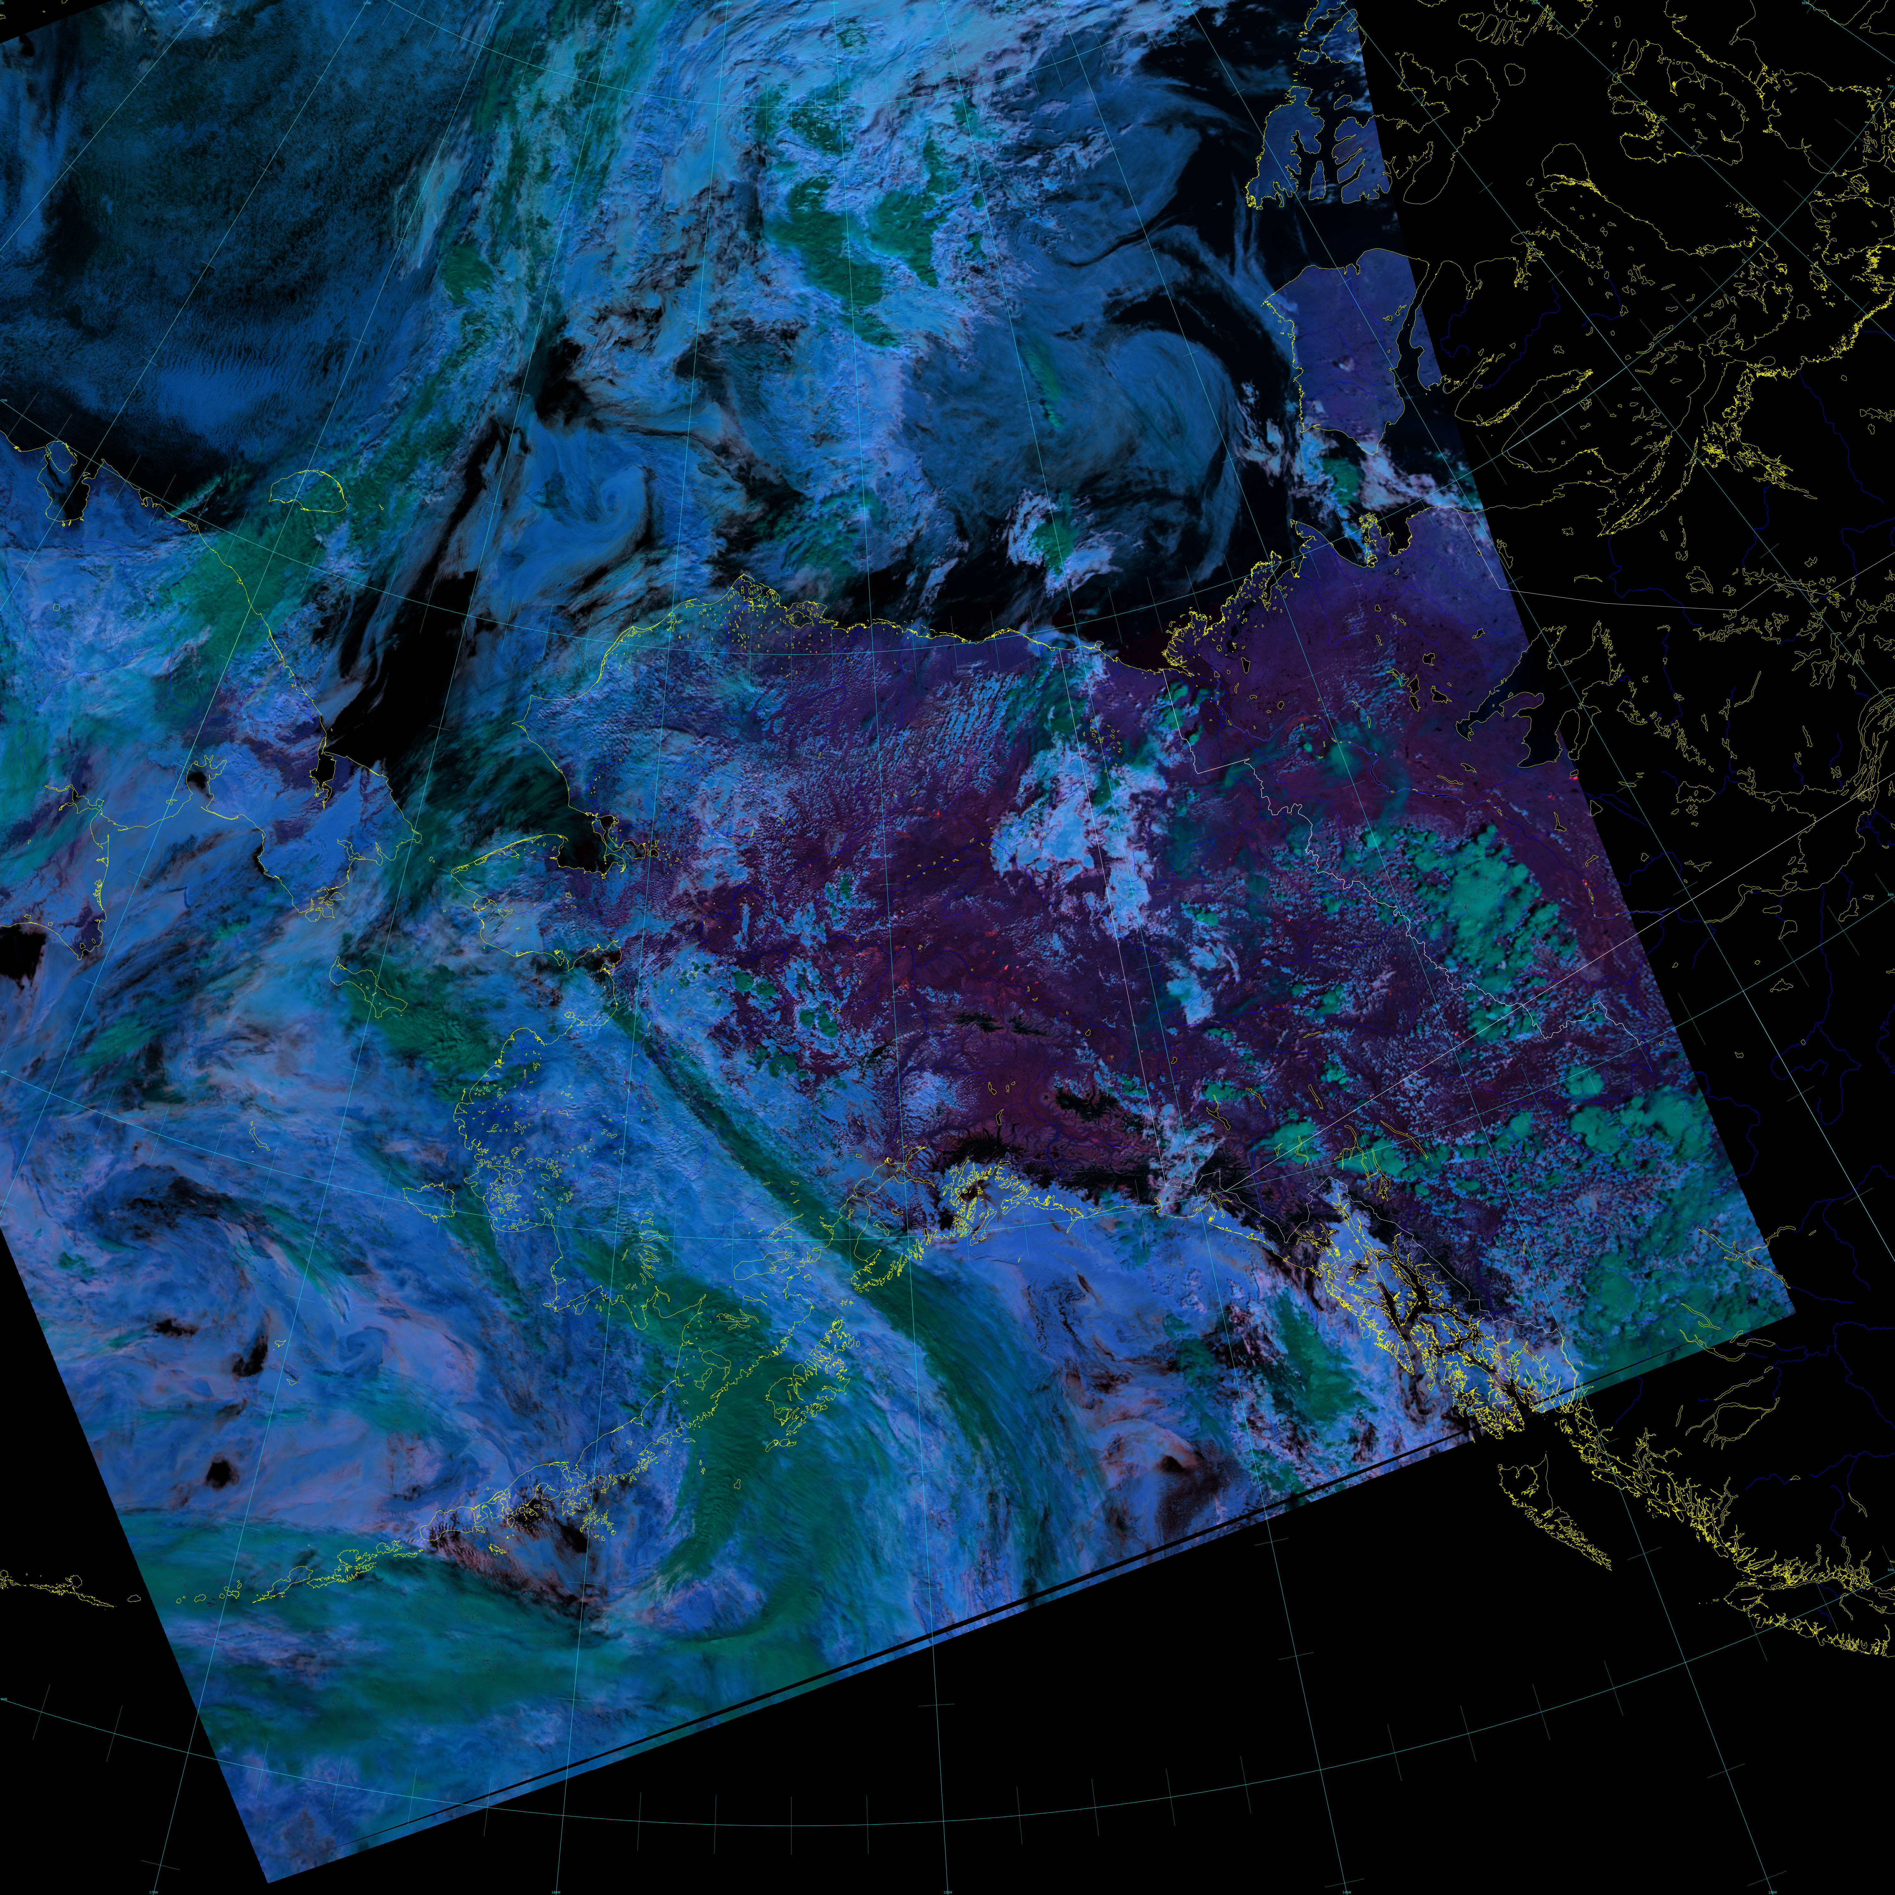Click the 170W longitude grid label
Image resolution: width=1895 pixels, height=1895 pixels.
click(154, 1892)
